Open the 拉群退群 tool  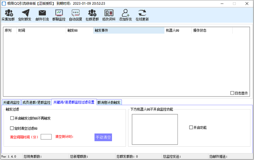click(92, 15)
